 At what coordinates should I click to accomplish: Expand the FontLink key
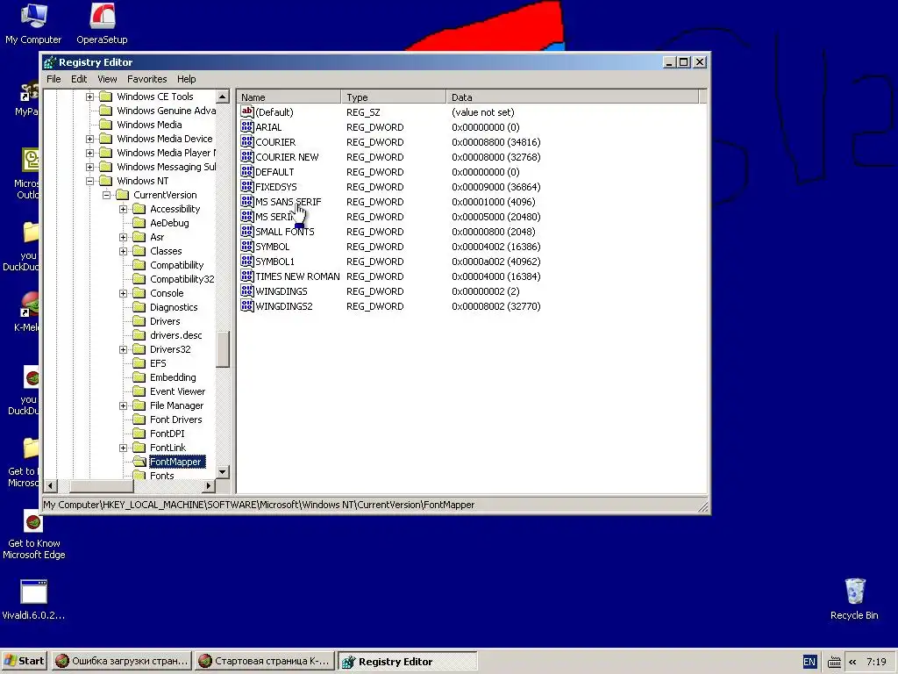(123, 448)
